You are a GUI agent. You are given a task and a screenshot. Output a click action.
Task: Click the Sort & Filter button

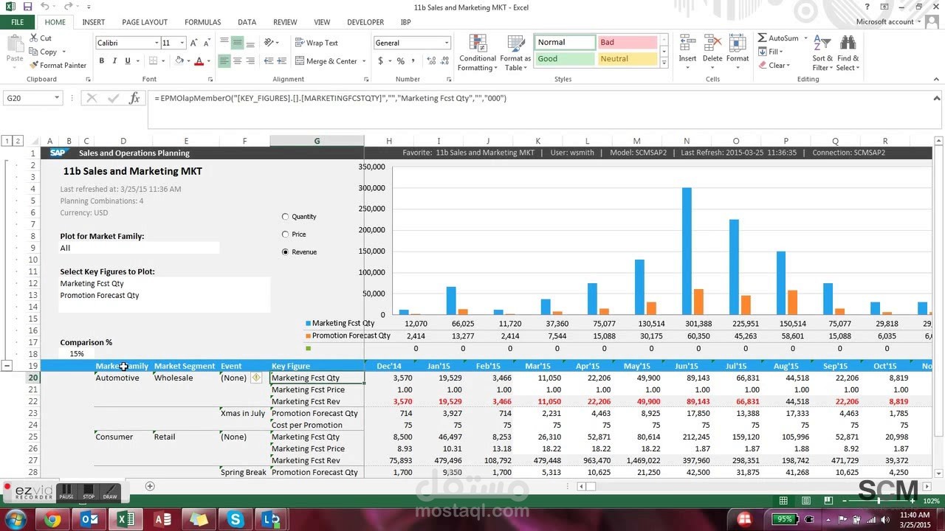(x=822, y=52)
